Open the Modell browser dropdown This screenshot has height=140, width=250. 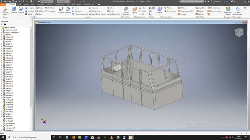coord(5,21)
